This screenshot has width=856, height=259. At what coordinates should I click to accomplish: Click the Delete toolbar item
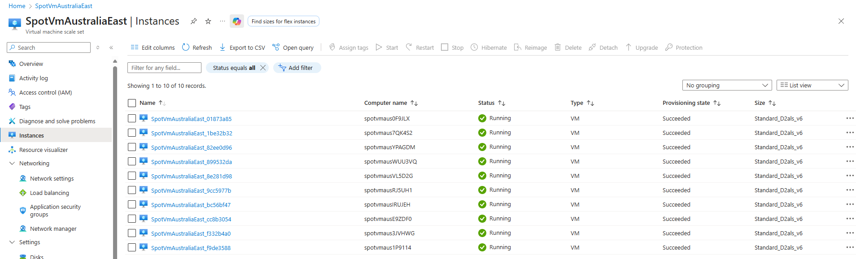[568, 47]
